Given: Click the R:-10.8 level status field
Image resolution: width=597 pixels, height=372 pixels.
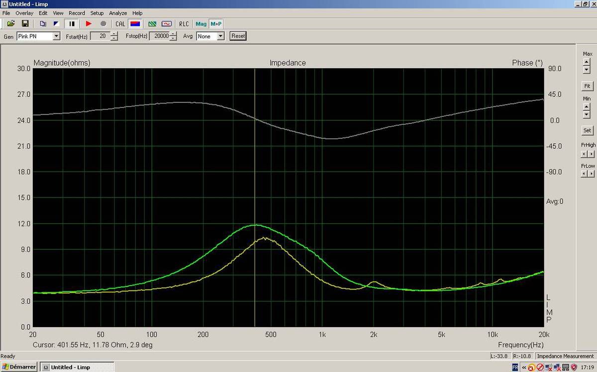Looking at the screenshot, I should tap(522, 356).
